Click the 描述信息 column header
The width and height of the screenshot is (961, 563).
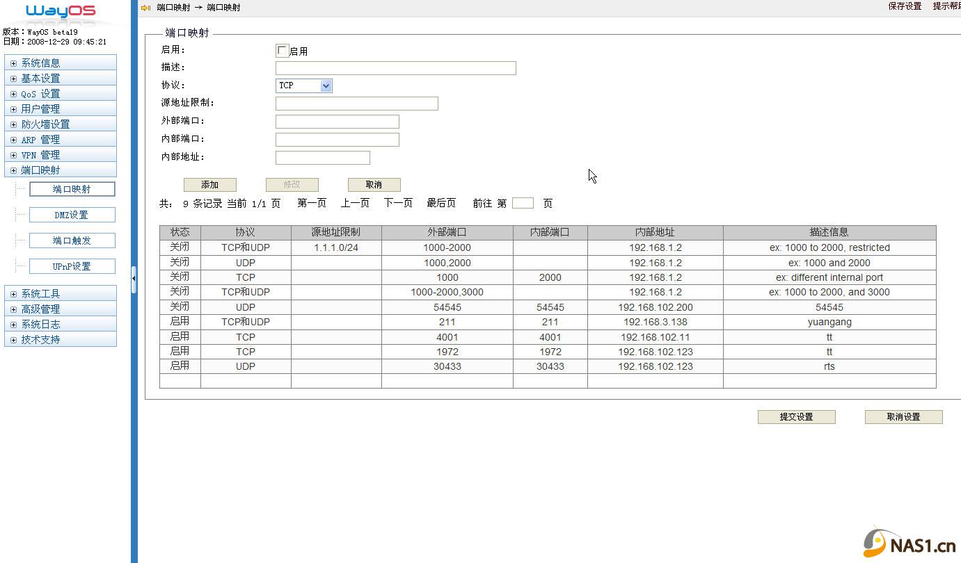829,232
